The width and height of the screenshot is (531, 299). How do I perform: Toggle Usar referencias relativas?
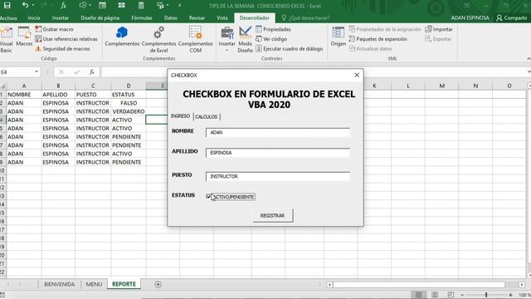(66, 39)
